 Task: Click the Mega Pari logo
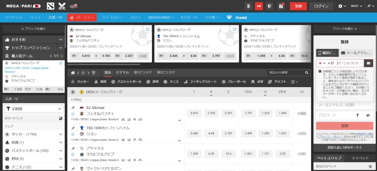point(23,6)
